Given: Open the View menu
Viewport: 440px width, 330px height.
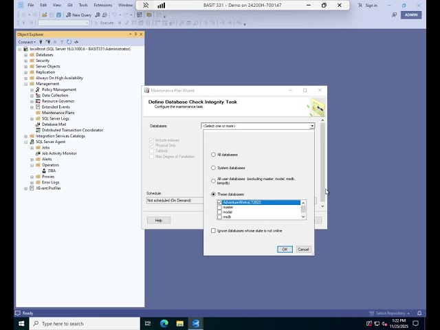Looking at the screenshot, I should pyautogui.click(x=57, y=5).
